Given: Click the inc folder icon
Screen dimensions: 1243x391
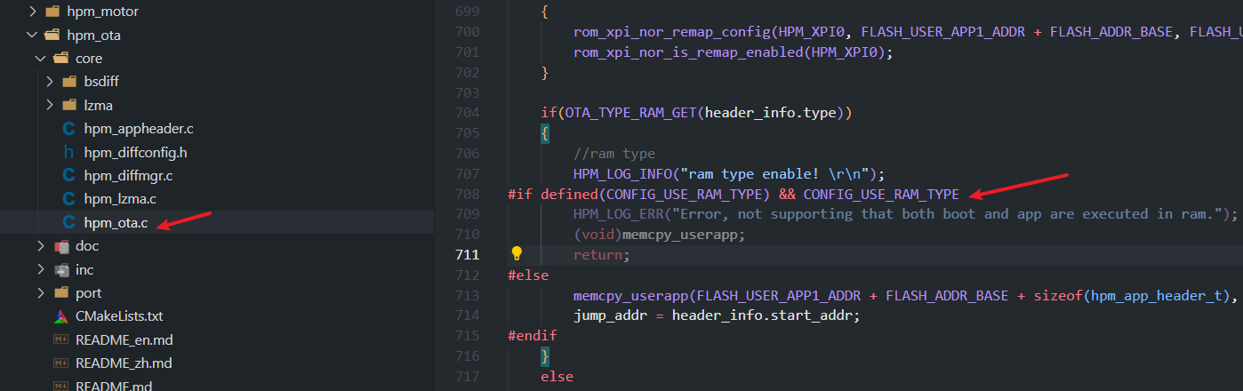Looking at the screenshot, I should [x=61, y=269].
